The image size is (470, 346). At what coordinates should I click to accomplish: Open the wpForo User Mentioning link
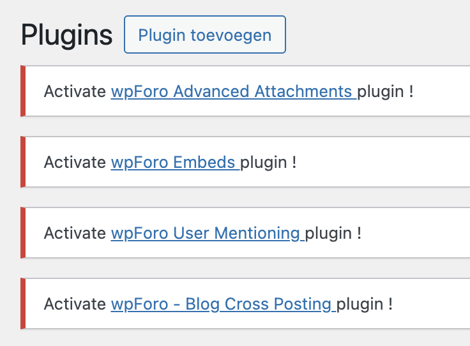coord(206,233)
